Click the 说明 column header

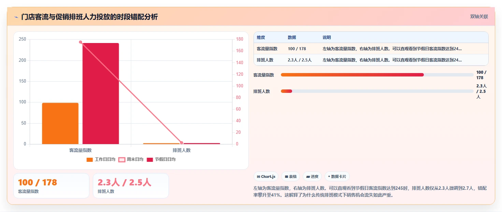(327, 38)
